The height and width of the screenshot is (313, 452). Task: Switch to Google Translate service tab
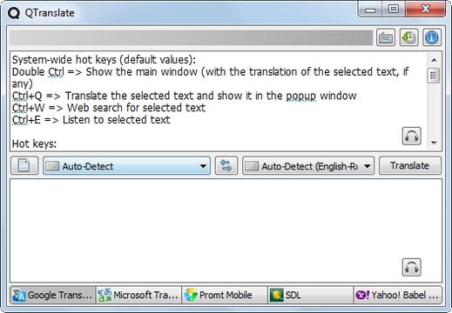(x=52, y=295)
